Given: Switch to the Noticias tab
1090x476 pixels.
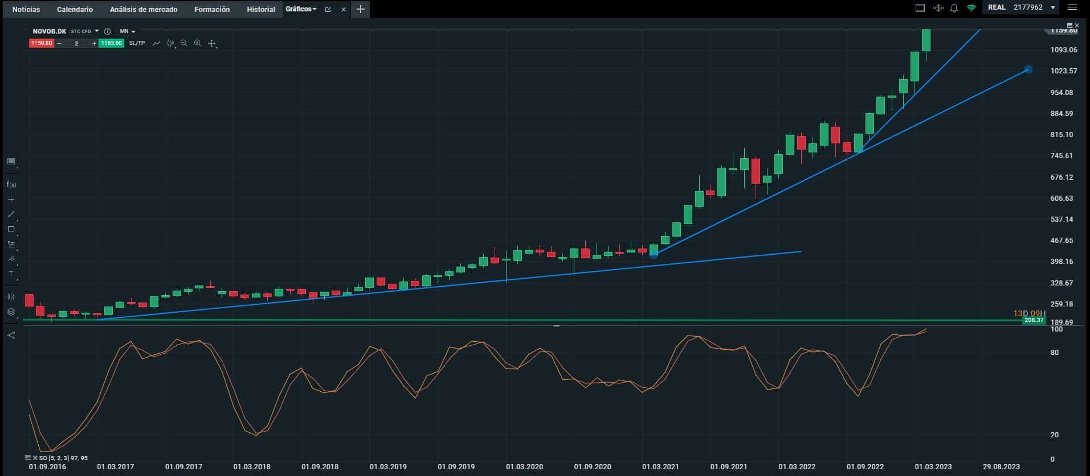Looking at the screenshot, I should [x=26, y=10].
